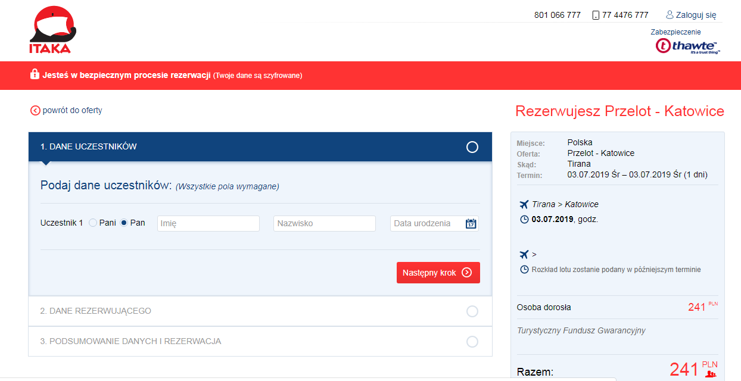The width and height of the screenshot is (741, 381).
Task: Open the Zaloguj się login link
Action: [x=696, y=15]
